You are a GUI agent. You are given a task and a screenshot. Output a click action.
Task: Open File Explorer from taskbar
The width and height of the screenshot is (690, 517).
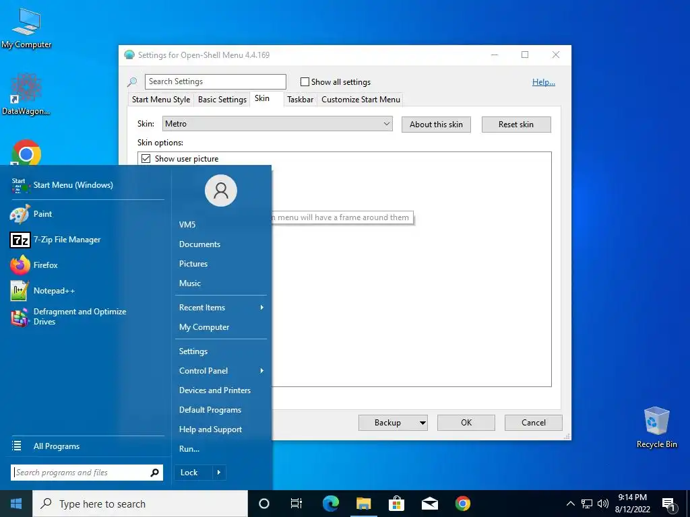[363, 504]
